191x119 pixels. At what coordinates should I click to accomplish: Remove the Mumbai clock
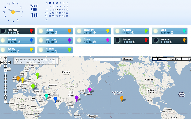click(19, 42)
